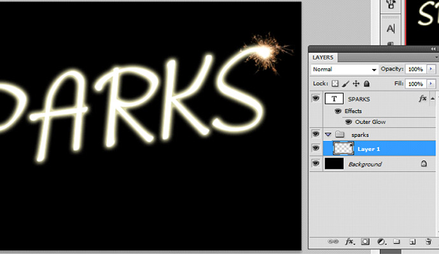The width and height of the screenshot is (439, 254).
Task: Click the lock icon on Background layer
Action: (424, 163)
